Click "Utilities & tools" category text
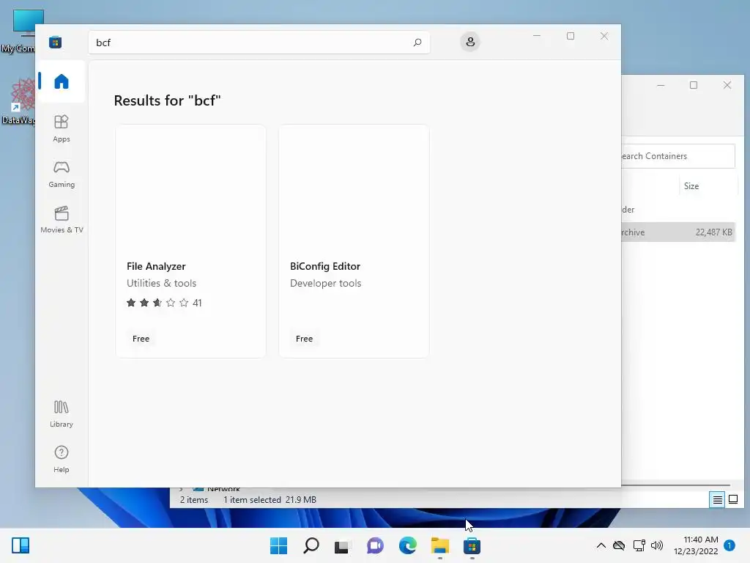Viewport: 750px width, 563px height. [x=161, y=283]
